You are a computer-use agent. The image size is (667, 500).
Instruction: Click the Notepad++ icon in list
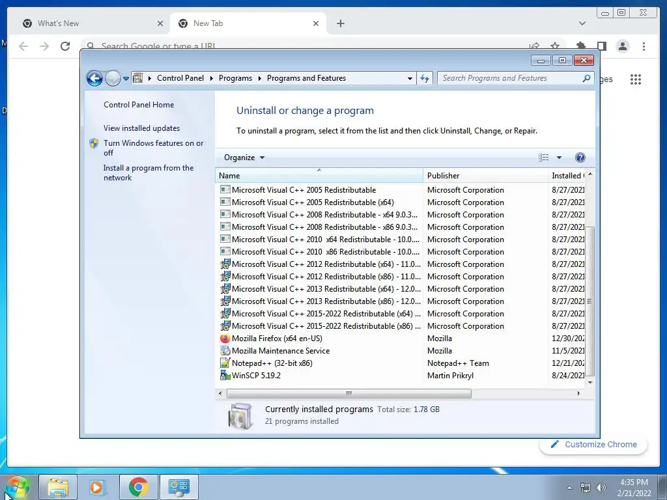pos(225,363)
